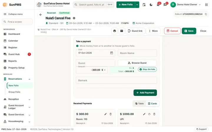Image resolution: width=212 pixels, height=132 pixels.
Task: Open the messages chat icon in header
Action: (165, 5)
